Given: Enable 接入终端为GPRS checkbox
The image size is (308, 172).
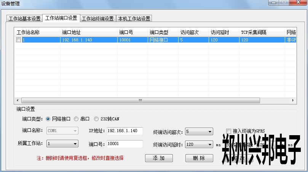Looking at the screenshot, I should [229, 130].
